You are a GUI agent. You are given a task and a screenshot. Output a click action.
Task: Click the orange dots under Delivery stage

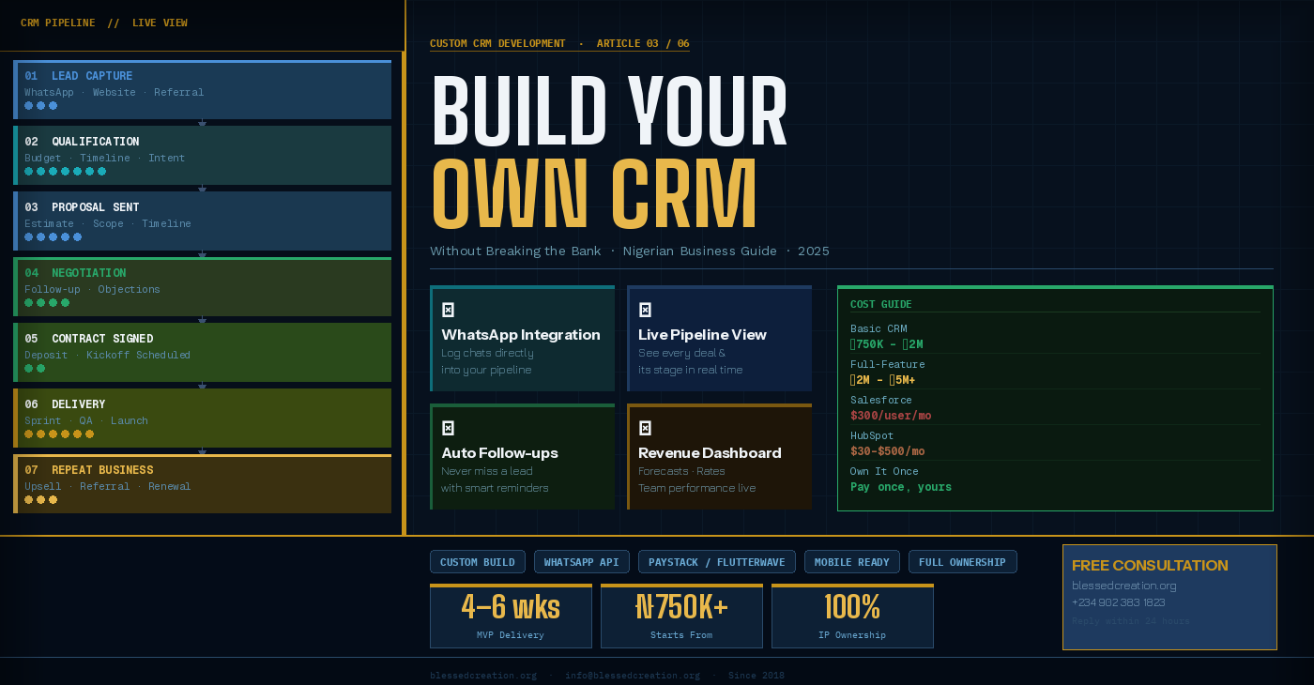59,434
